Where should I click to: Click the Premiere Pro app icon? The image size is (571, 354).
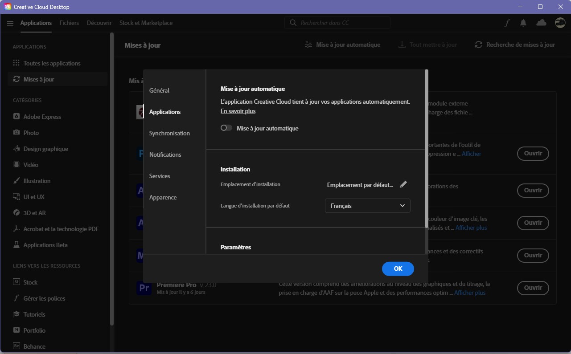pos(144,288)
